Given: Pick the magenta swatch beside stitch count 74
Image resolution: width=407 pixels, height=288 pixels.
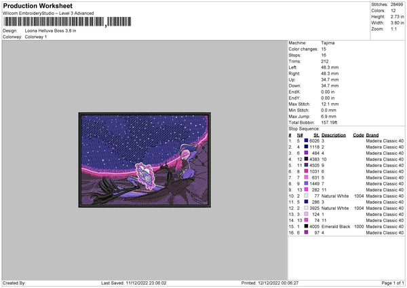Looking at the screenshot, I should [x=306, y=220].
